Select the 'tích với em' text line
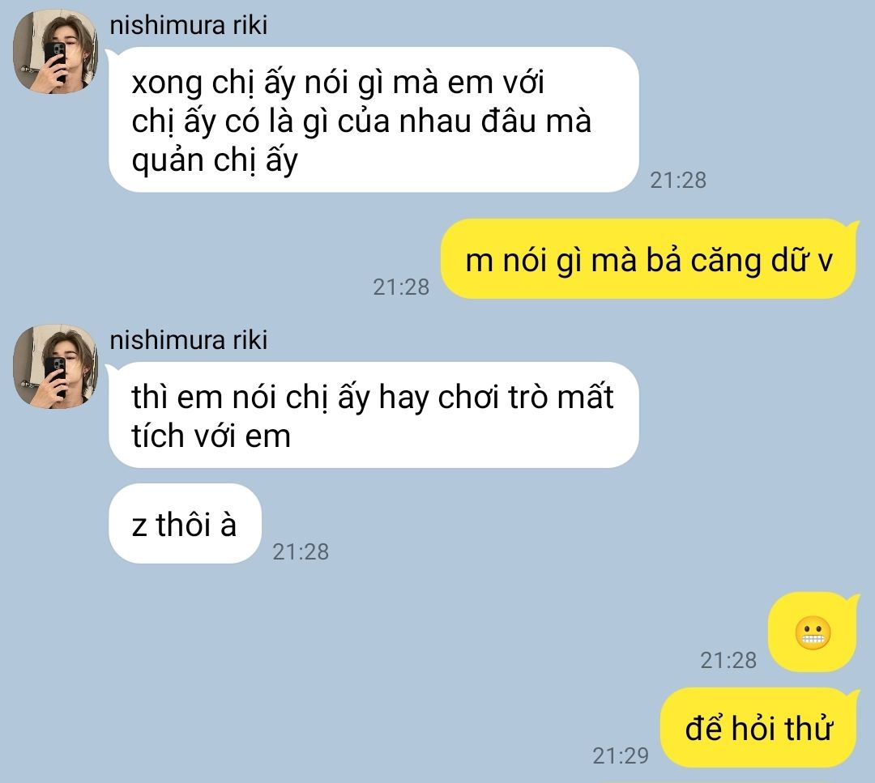875x783 pixels. coord(211,436)
